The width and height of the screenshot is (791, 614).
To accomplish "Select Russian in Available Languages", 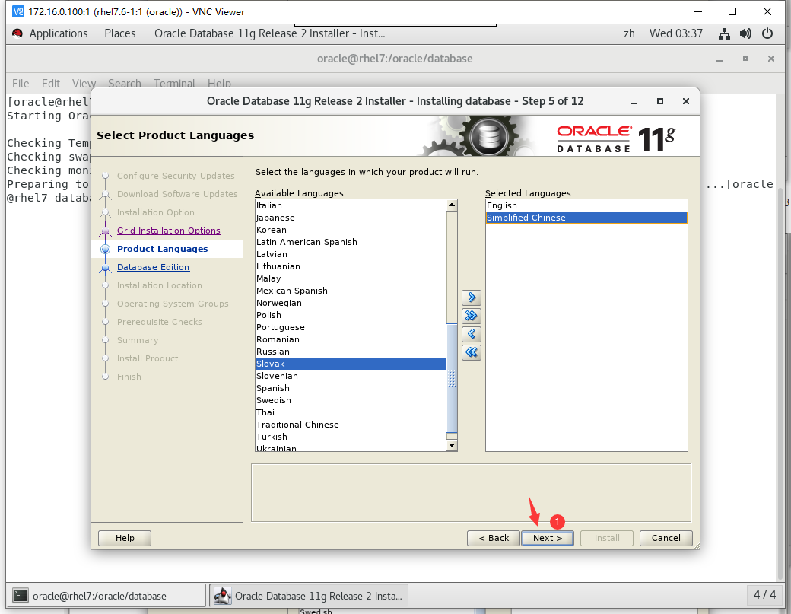I will click(x=351, y=352).
